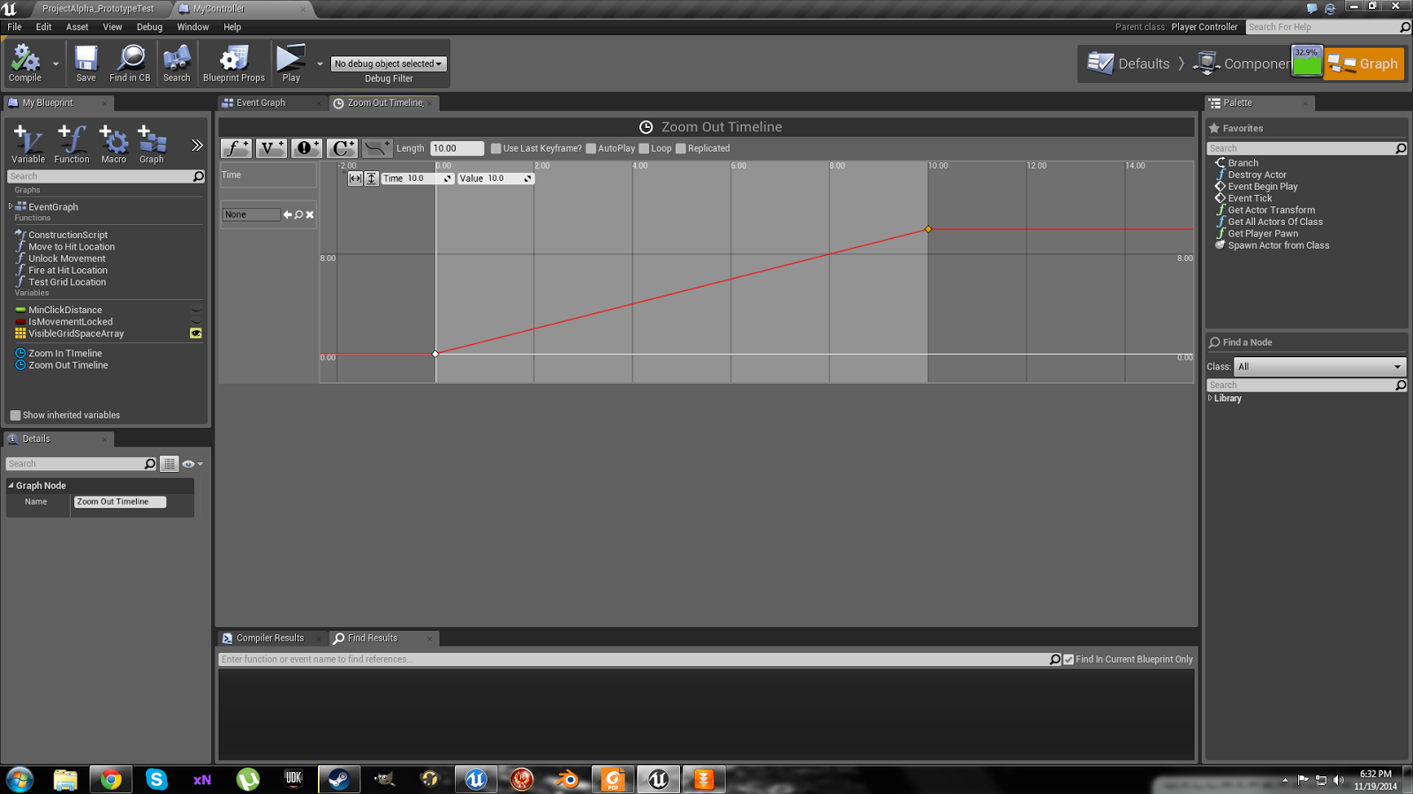
Task: Select Spawn Actor from Class favorite
Action: pos(1278,245)
